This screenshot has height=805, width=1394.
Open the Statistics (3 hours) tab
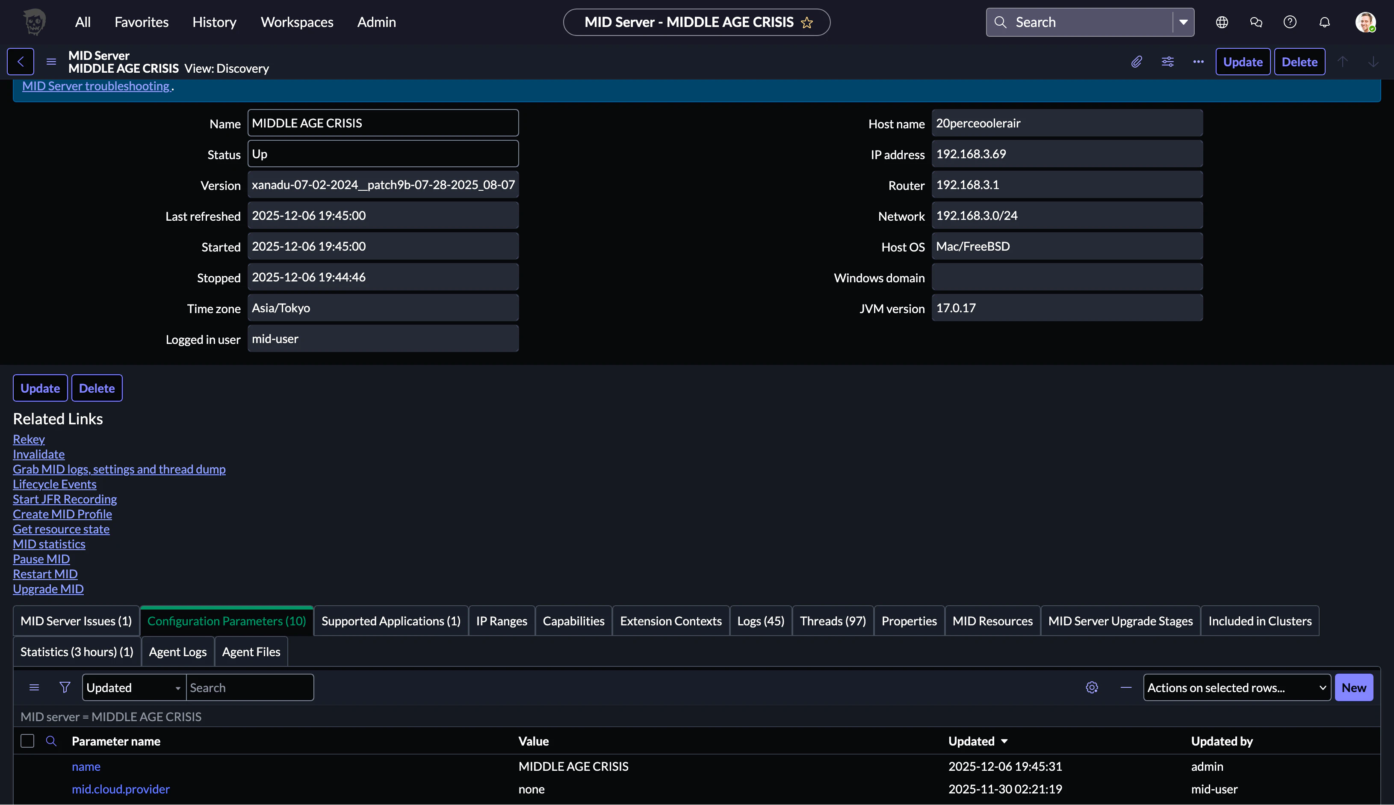(77, 652)
